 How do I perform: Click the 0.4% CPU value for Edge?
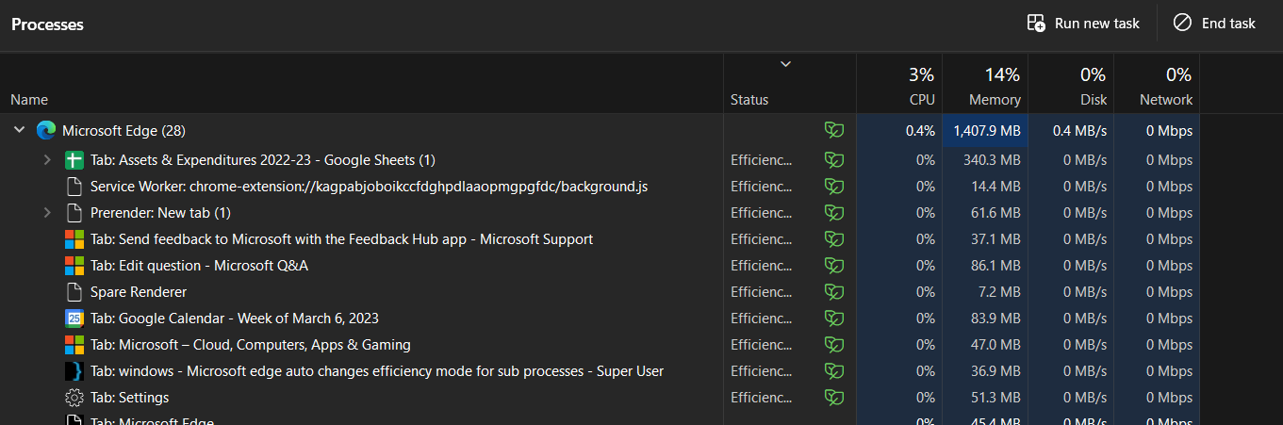(x=920, y=131)
